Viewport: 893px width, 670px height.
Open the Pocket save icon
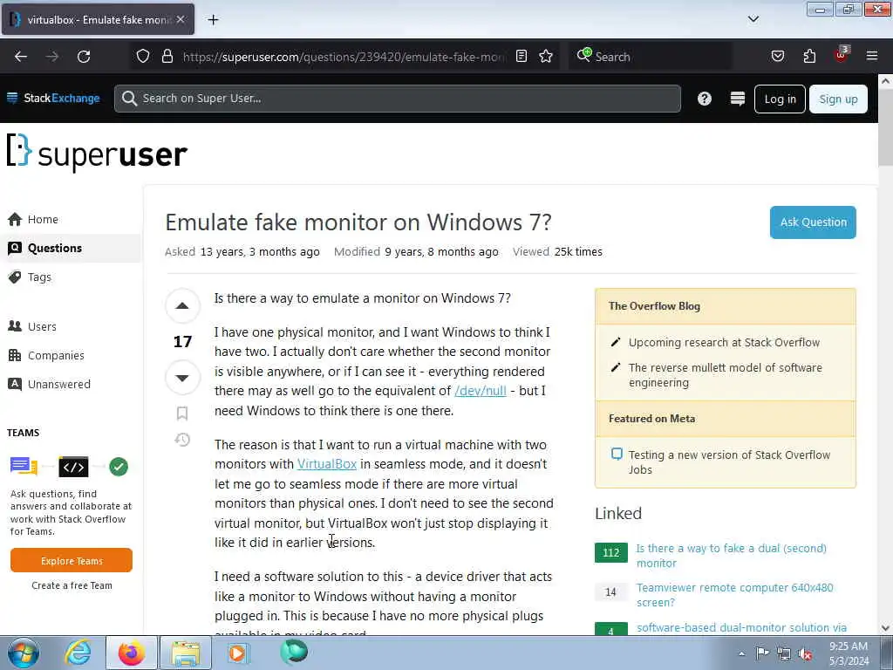tap(777, 56)
